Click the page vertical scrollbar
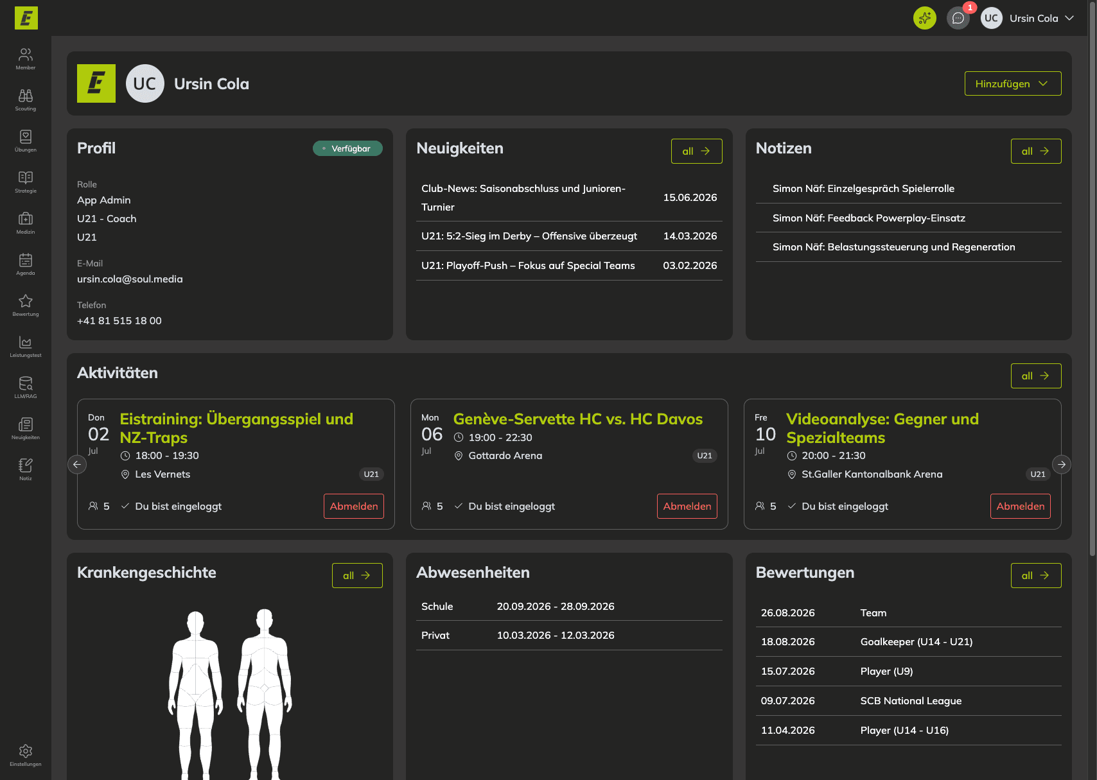1097x780 pixels. [1093, 279]
